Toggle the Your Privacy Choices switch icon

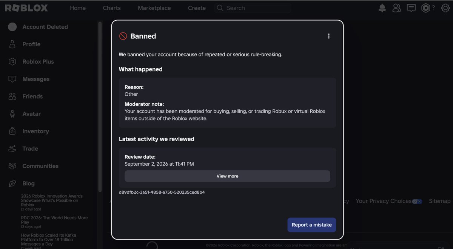[x=417, y=202]
